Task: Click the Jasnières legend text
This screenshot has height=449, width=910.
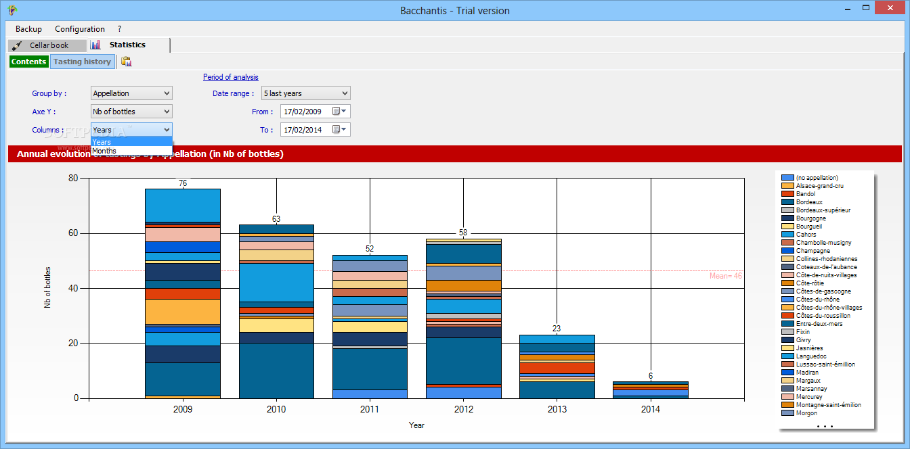Action: click(810, 348)
